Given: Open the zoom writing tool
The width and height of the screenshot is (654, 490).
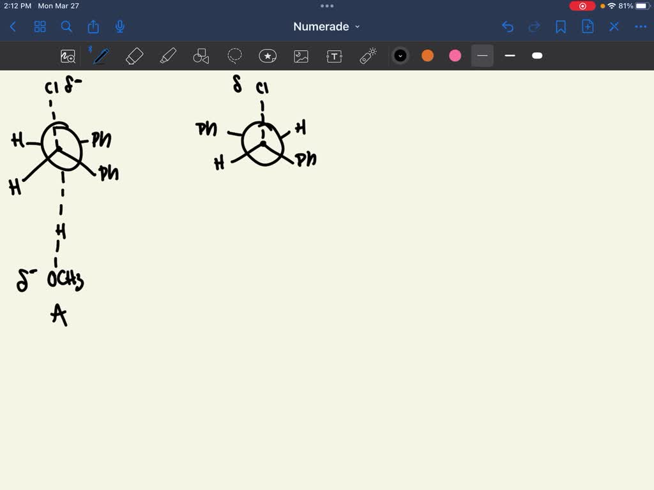Looking at the screenshot, I should [x=68, y=56].
